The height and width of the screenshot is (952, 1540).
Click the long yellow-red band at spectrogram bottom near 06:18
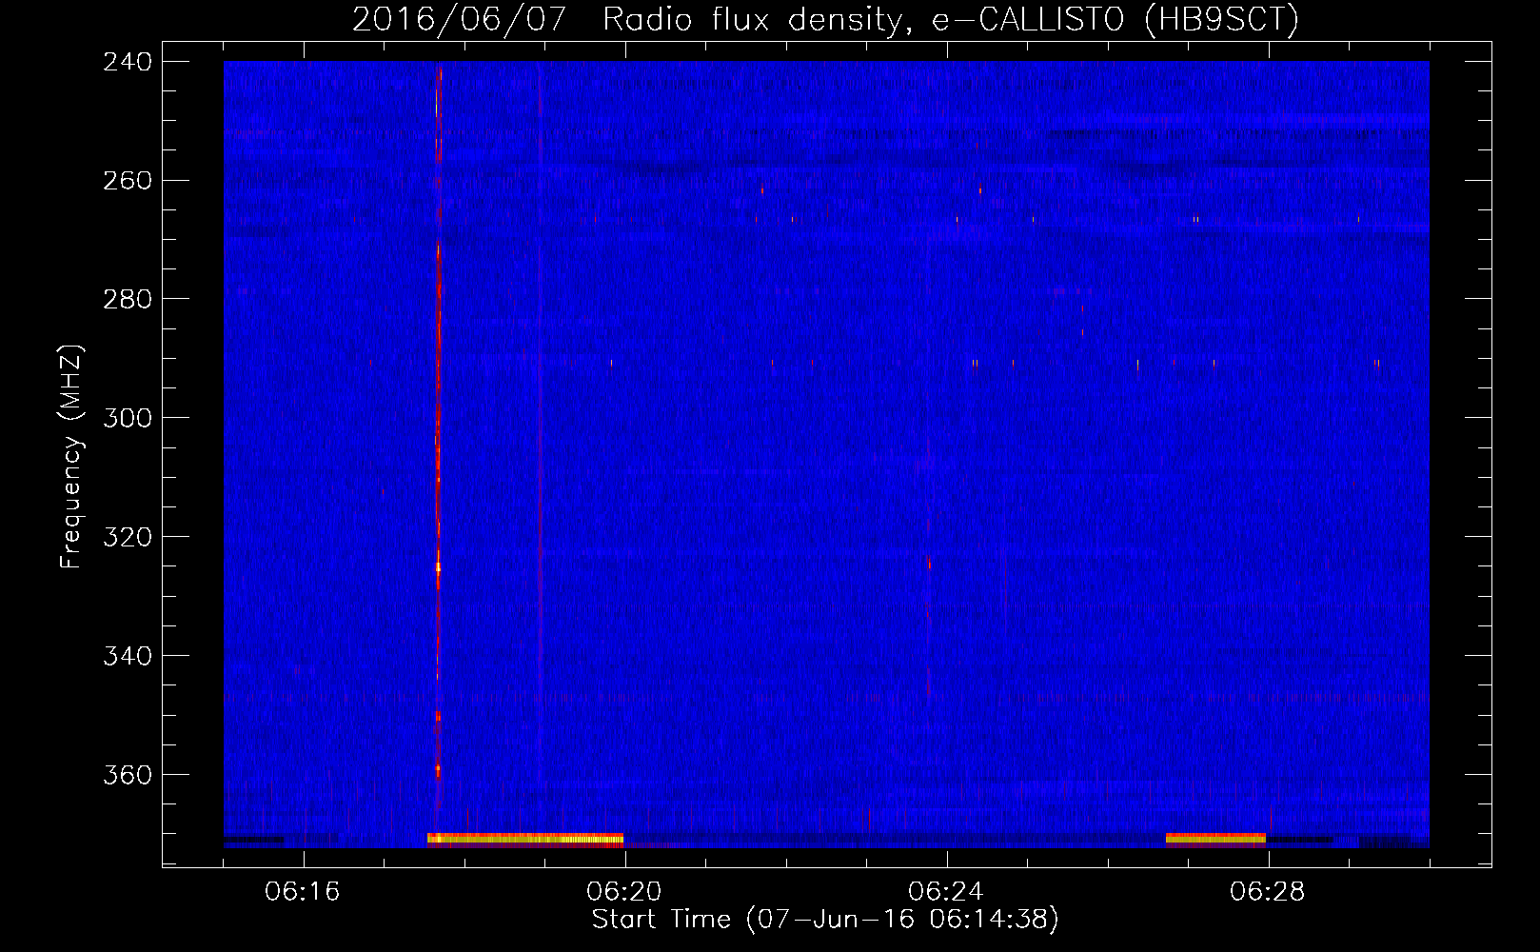point(525,839)
